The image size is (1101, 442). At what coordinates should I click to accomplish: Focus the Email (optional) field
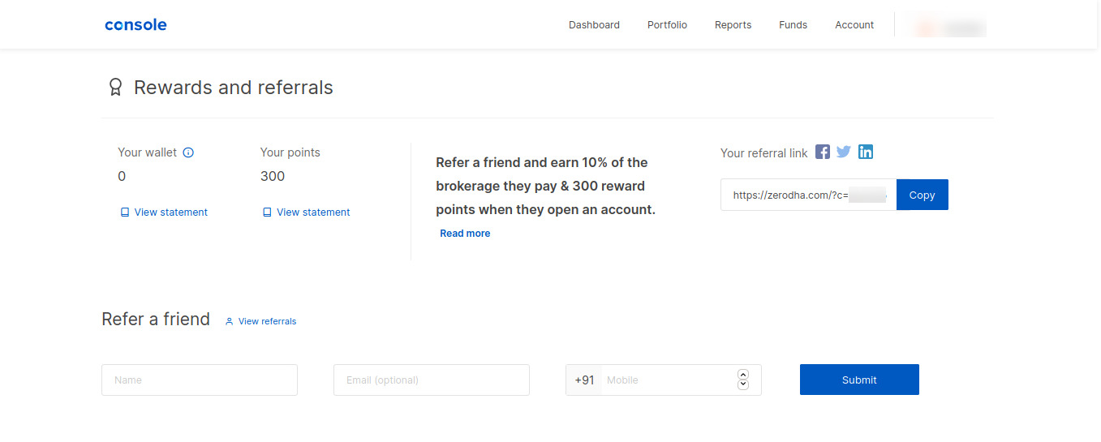click(432, 380)
